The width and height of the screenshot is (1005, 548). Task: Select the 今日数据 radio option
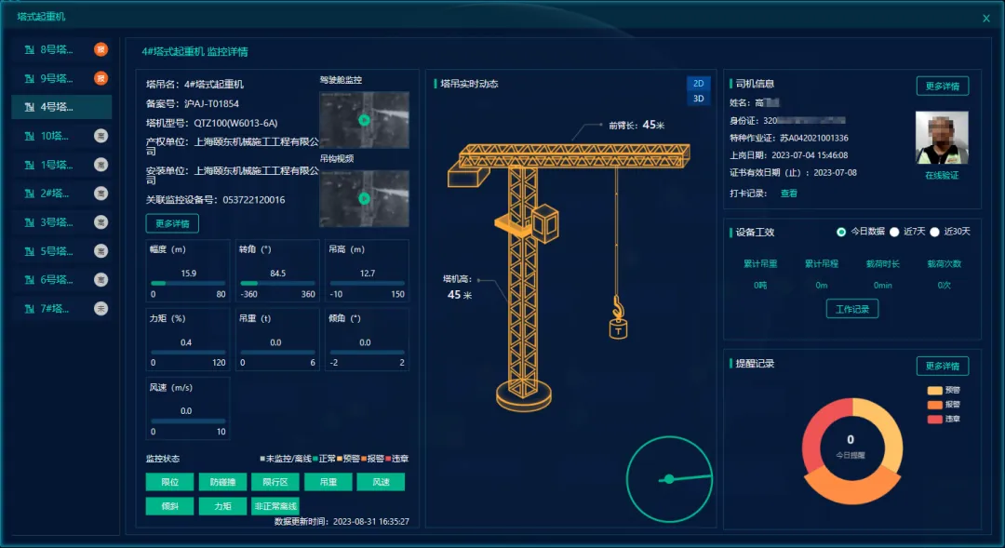[x=841, y=232]
